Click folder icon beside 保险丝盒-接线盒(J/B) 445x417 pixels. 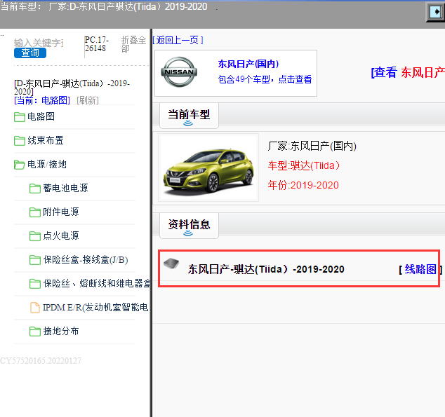point(35,260)
